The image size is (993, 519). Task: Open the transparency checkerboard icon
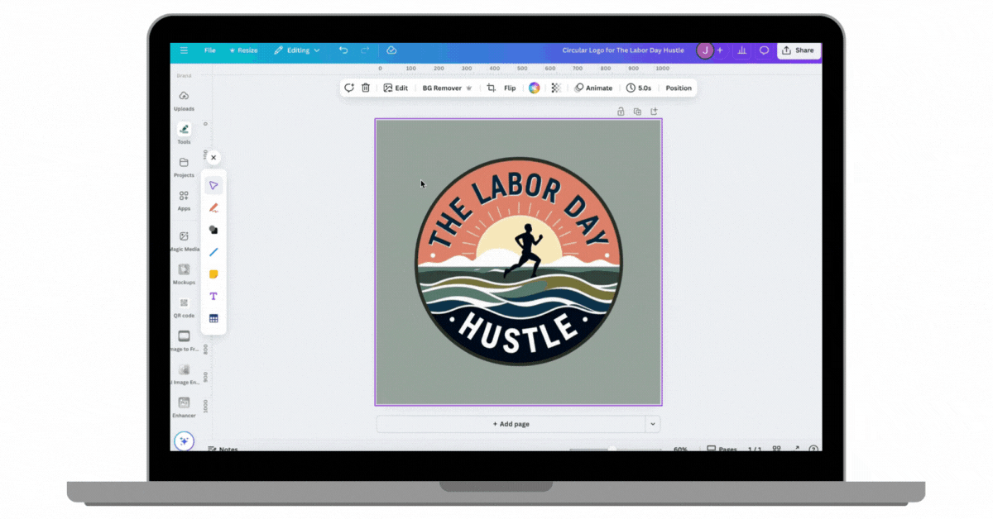pos(556,88)
